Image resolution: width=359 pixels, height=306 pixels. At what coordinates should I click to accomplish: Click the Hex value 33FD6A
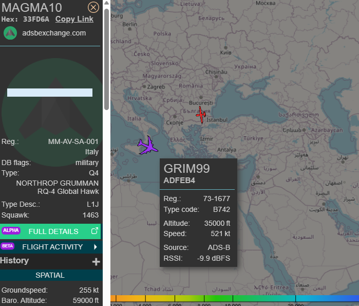[x=36, y=19]
